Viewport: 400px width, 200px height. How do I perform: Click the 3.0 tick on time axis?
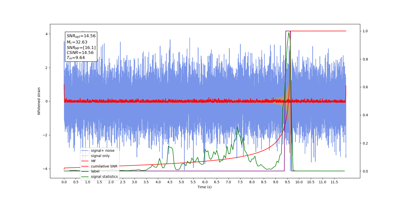(134, 182)
